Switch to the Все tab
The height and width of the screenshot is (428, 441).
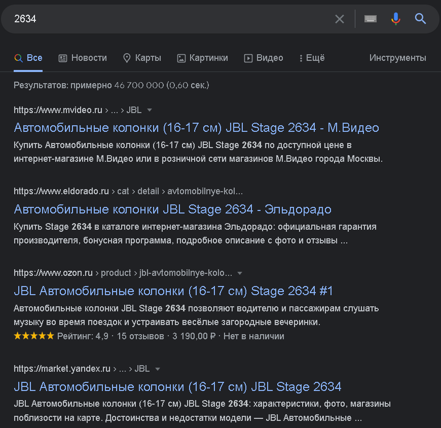tap(28, 58)
